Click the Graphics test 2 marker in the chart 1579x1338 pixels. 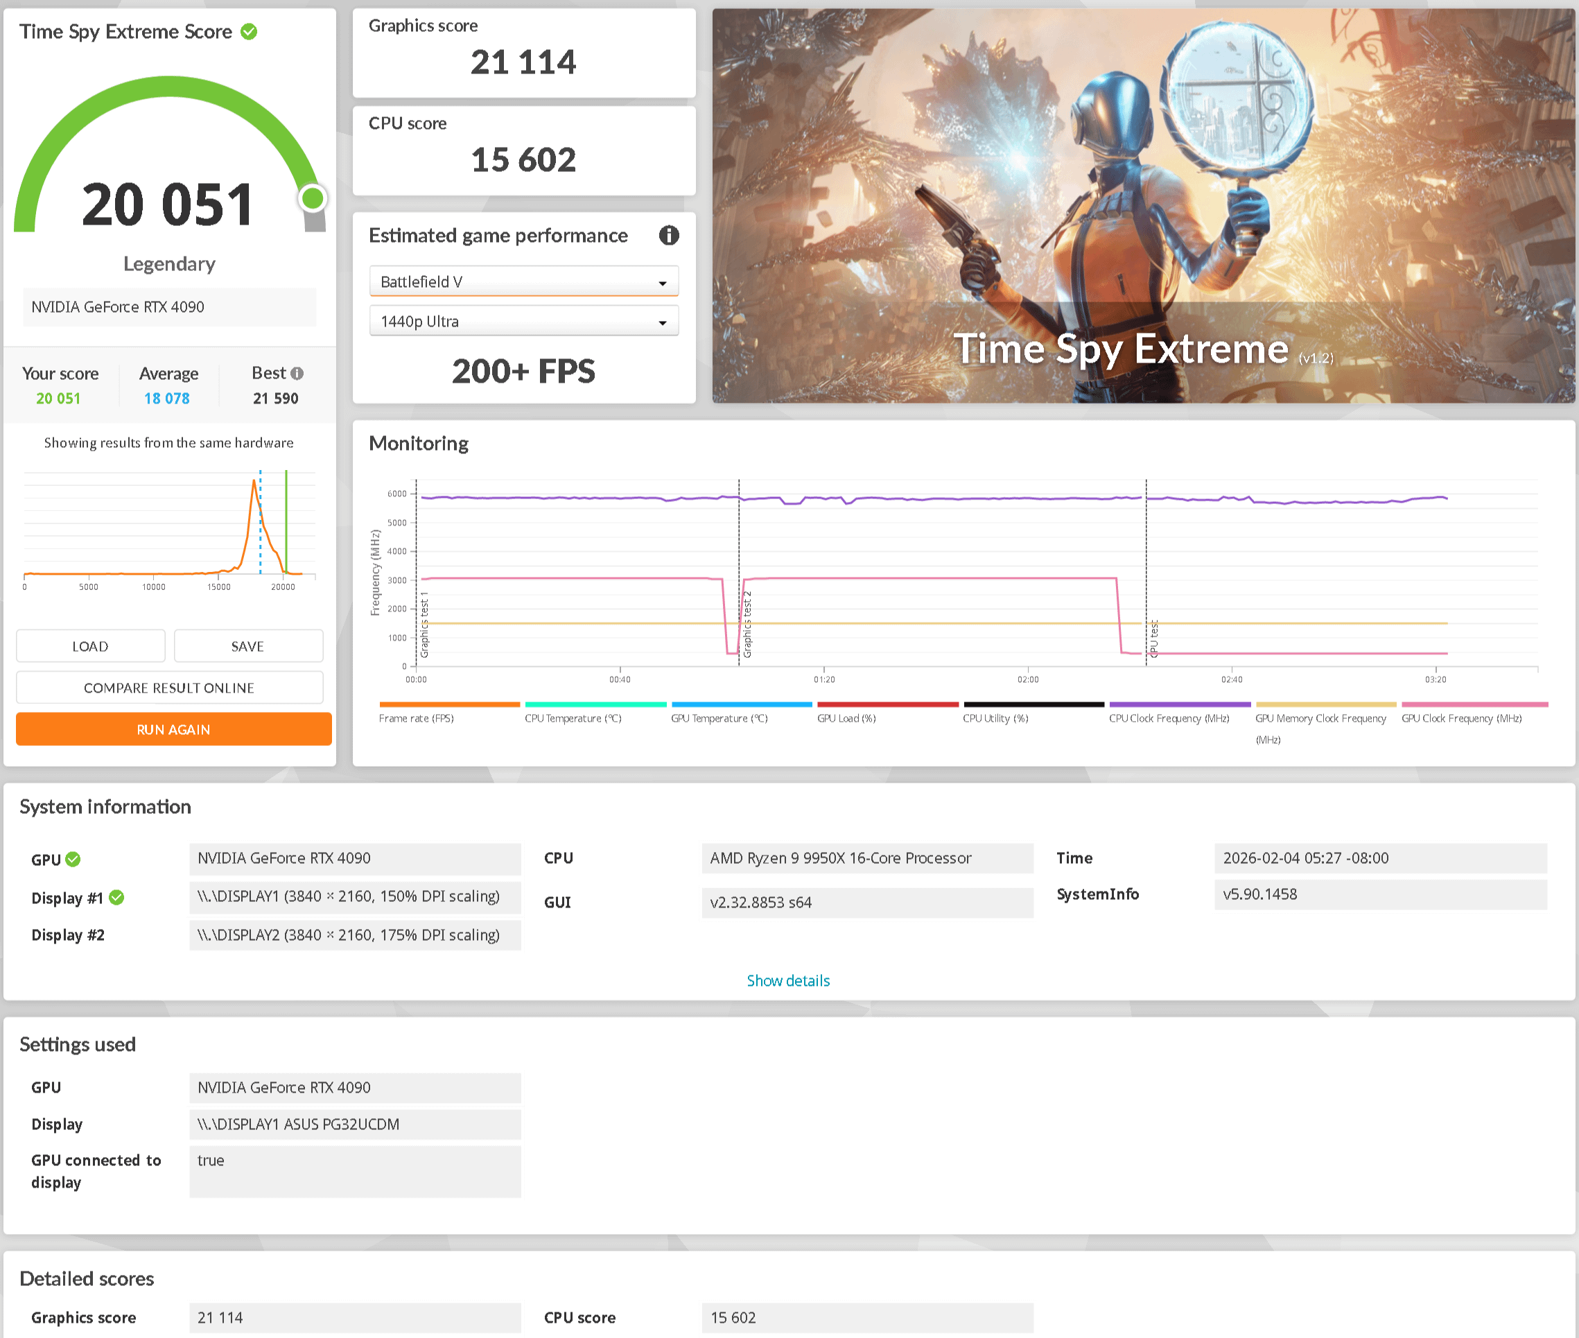747,624
